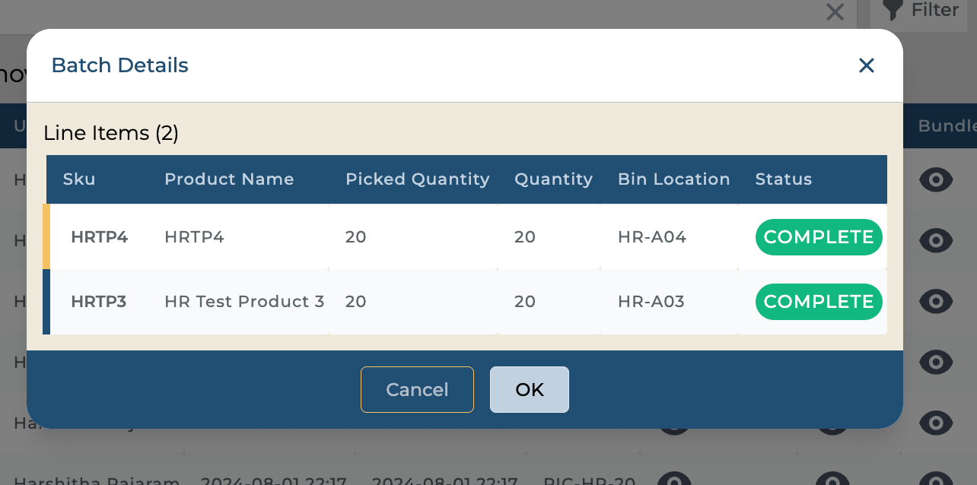Sort by the Sku column header

79,179
